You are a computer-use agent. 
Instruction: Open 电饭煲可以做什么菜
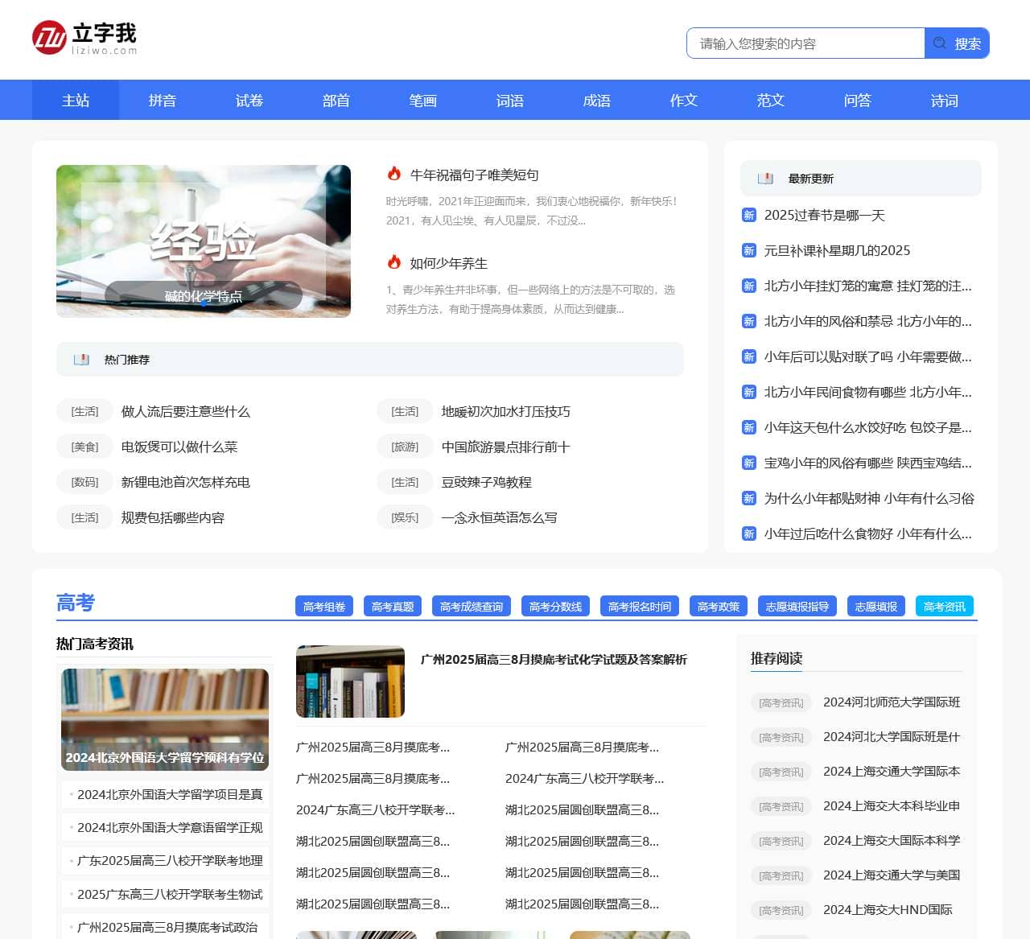(179, 447)
